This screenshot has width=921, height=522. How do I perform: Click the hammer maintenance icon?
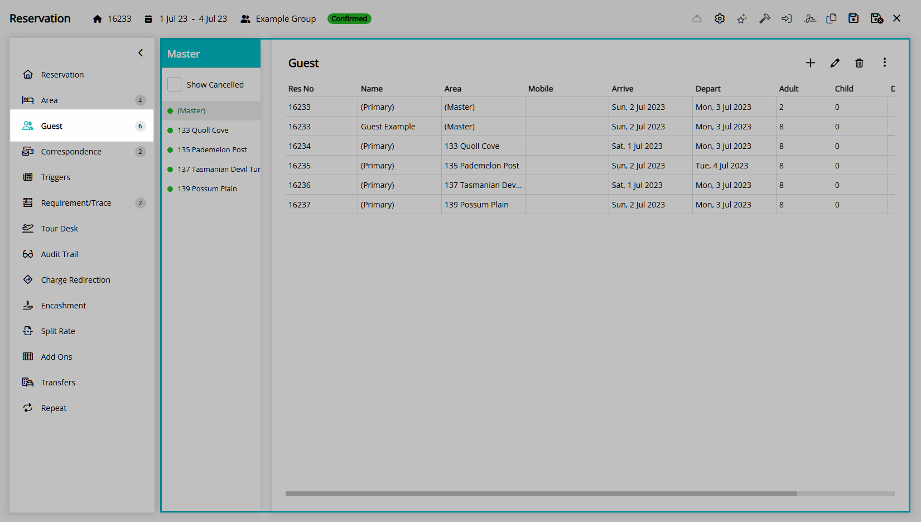tap(764, 18)
